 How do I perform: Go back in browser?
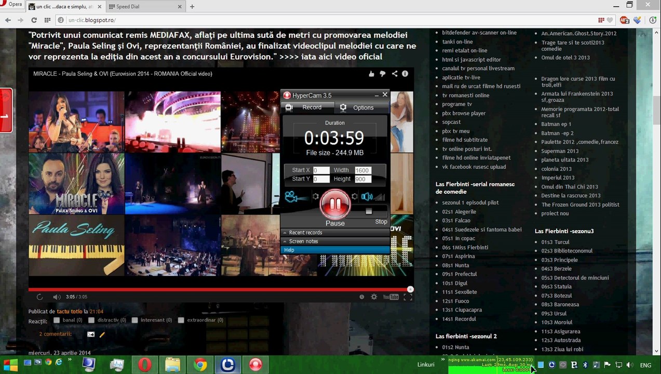point(8,20)
